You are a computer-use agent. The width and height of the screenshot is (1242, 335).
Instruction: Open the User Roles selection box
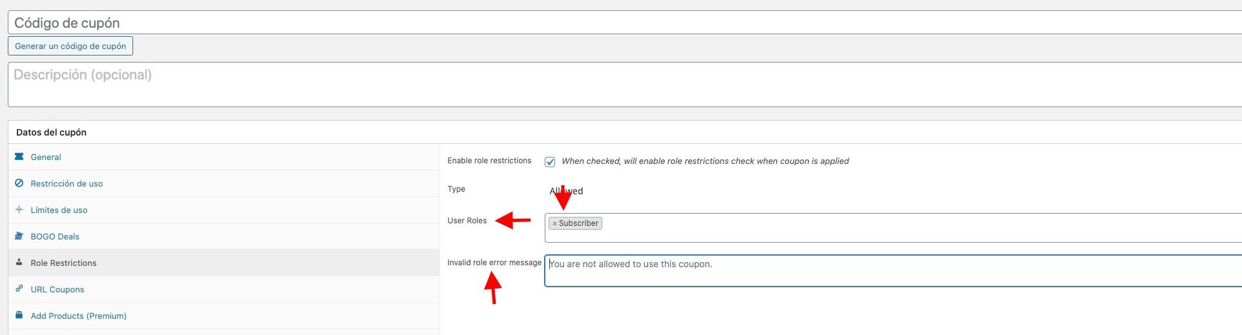point(893,228)
